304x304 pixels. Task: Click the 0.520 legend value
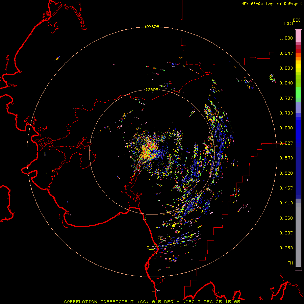[286, 173]
